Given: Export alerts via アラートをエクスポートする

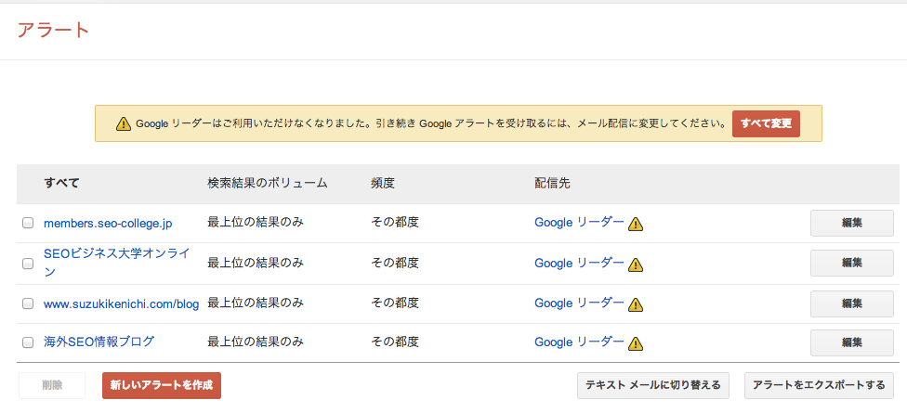Looking at the screenshot, I should pyautogui.click(x=819, y=385).
